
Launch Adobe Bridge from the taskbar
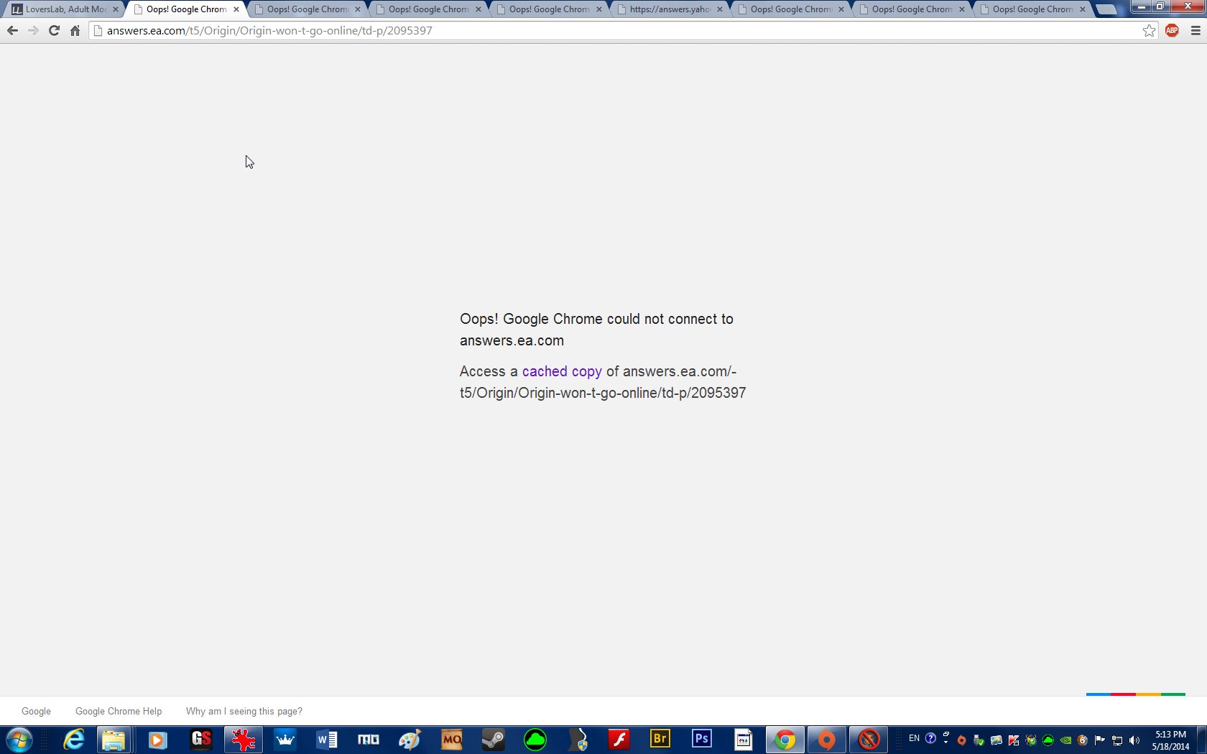click(x=660, y=739)
